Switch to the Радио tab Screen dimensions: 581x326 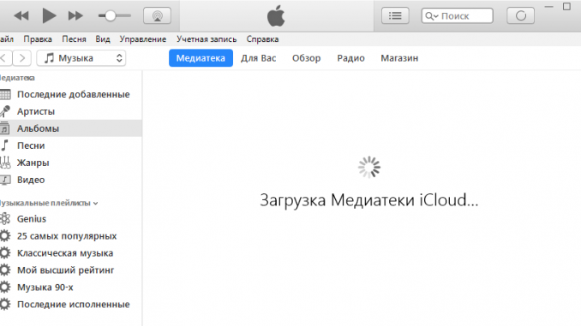click(350, 58)
